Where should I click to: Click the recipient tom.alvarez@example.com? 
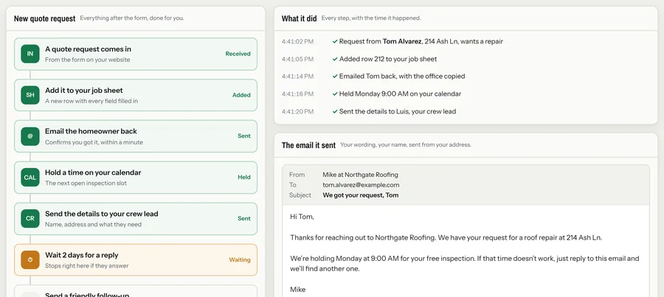(x=361, y=185)
